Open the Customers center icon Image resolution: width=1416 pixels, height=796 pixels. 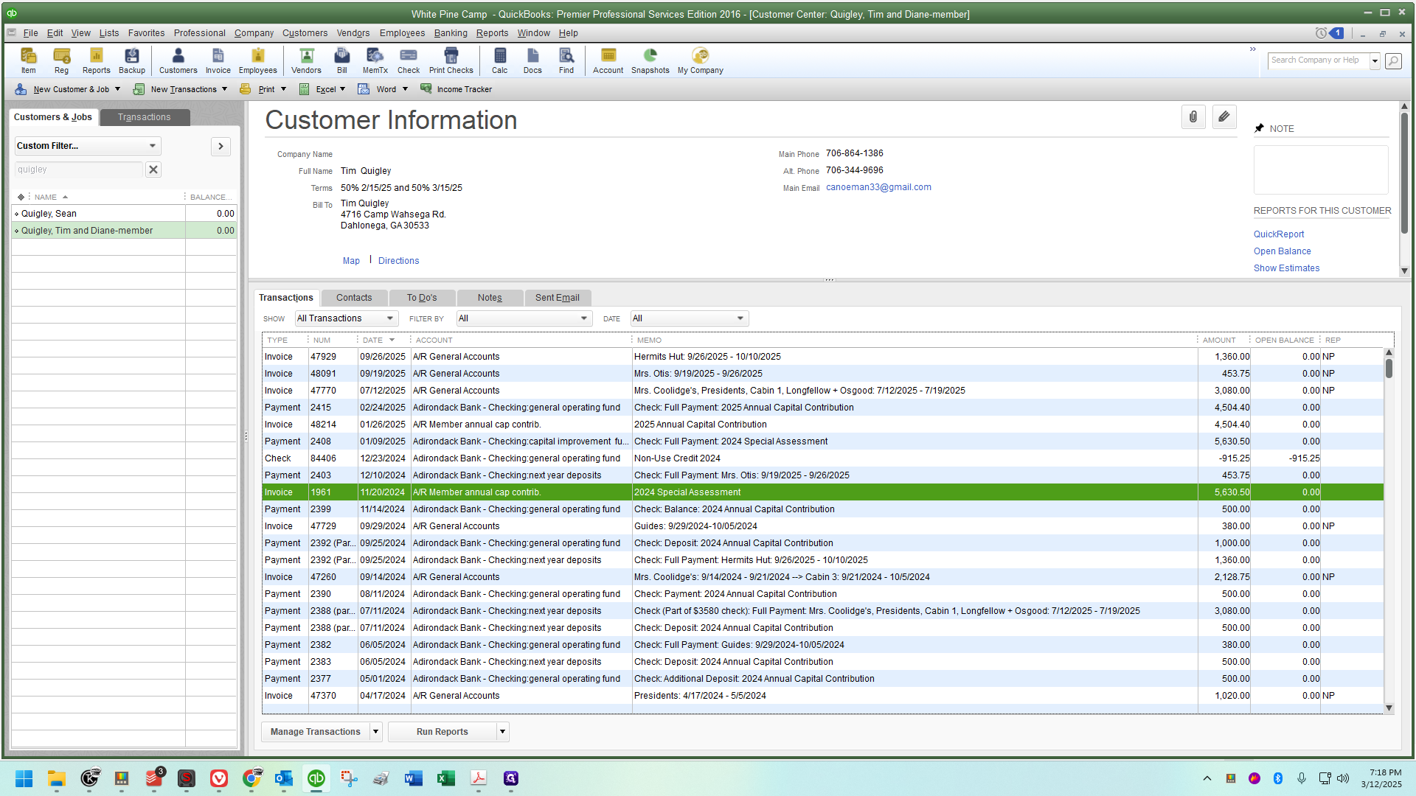pos(178,60)
